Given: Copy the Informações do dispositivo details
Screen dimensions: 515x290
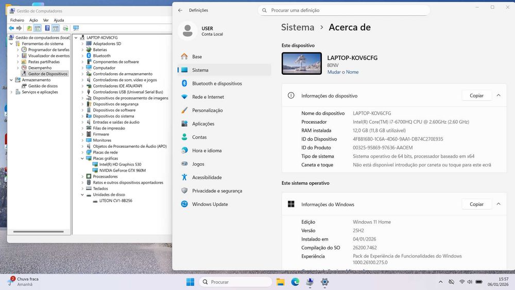Looking at the screenshot, I should coord(476,96).
